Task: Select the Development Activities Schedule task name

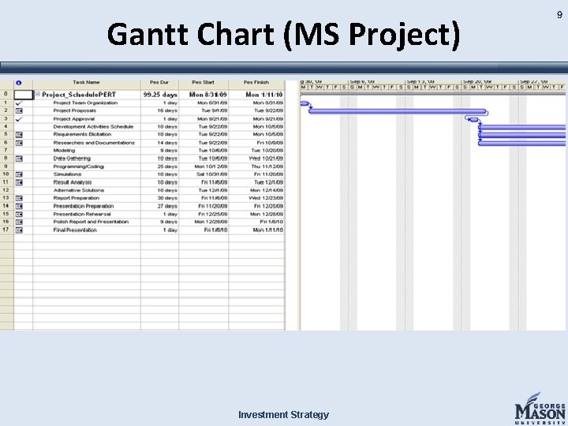Action: point(93,127)
